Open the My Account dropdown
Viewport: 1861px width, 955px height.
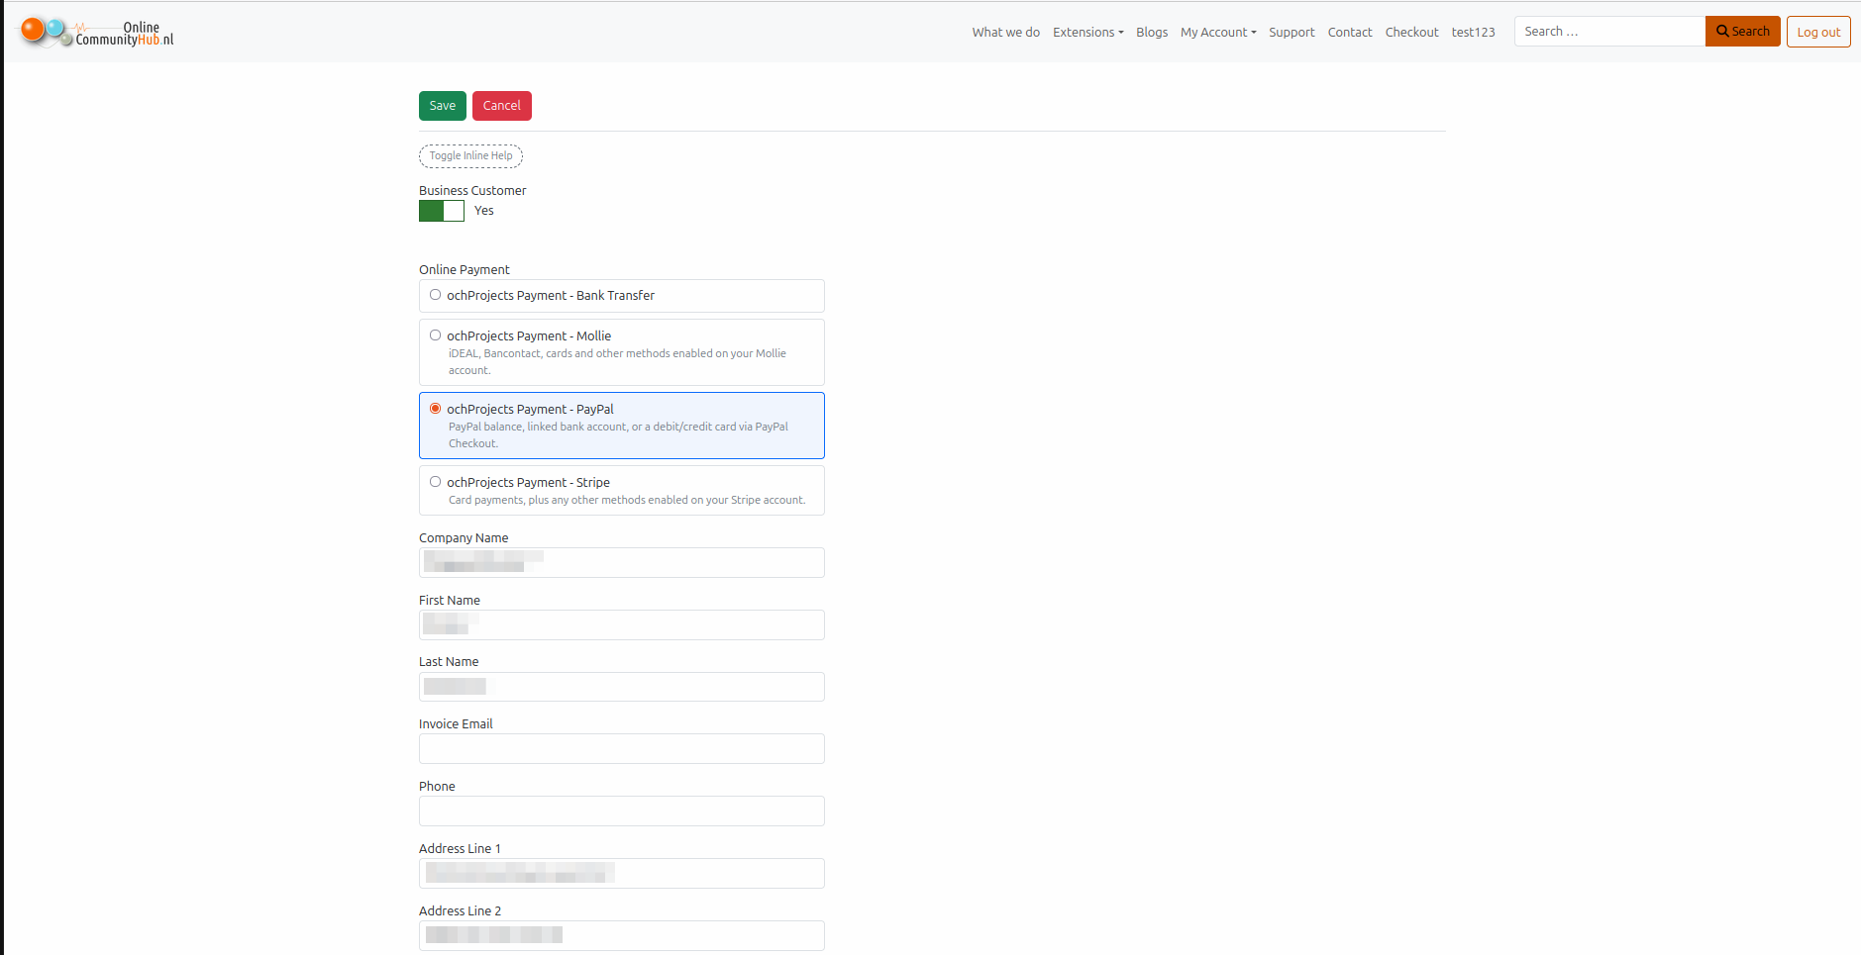click(x=1218, y=32)
